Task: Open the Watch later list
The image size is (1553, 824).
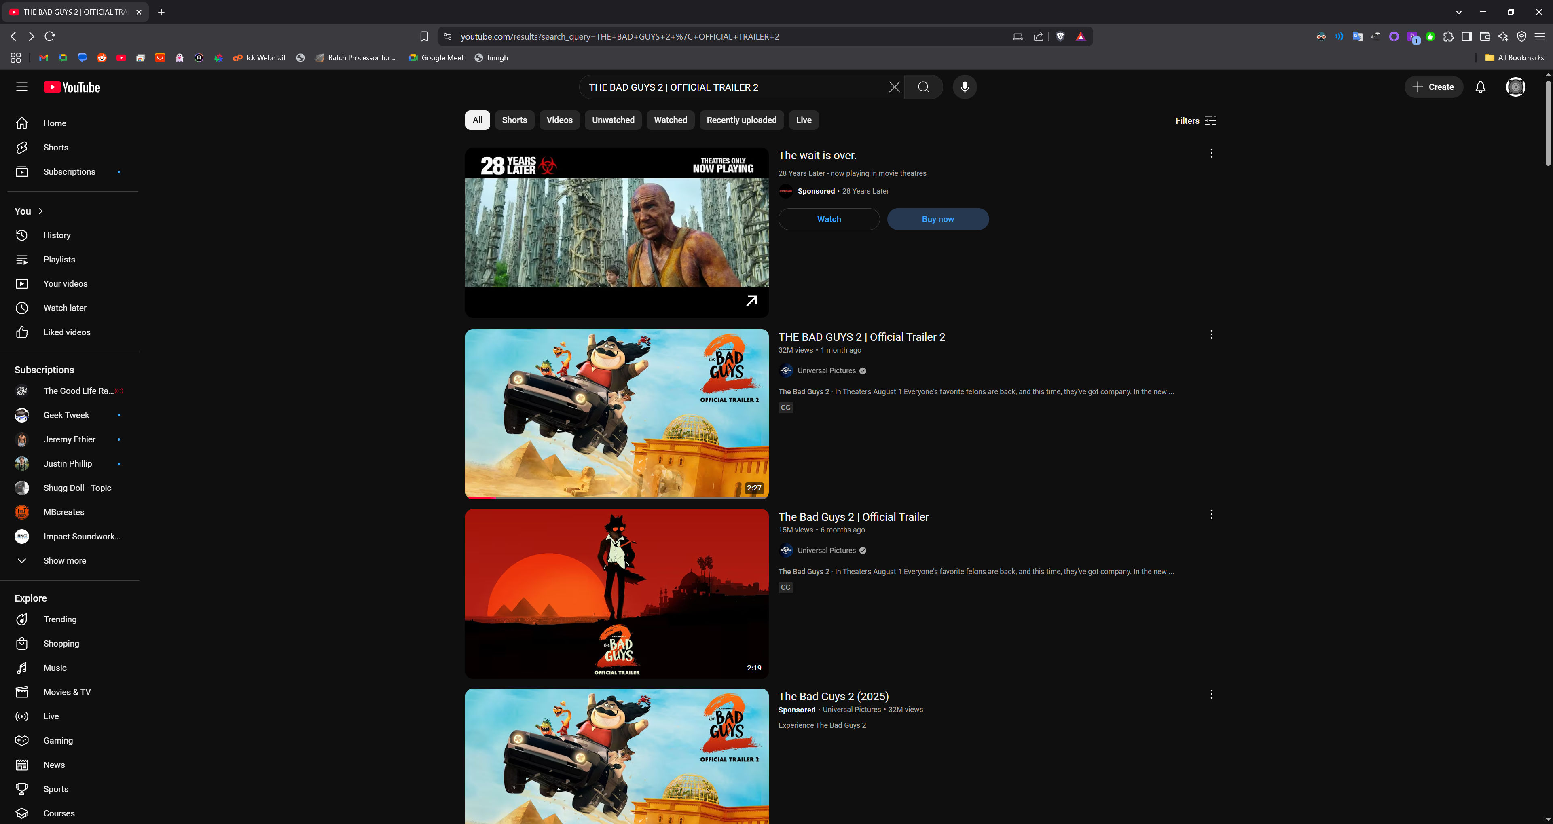Action: click(x=69, y=308)
